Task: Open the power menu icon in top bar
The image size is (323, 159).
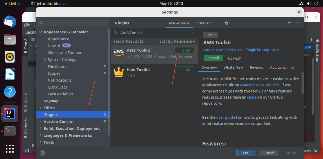Action: [316, 3]
